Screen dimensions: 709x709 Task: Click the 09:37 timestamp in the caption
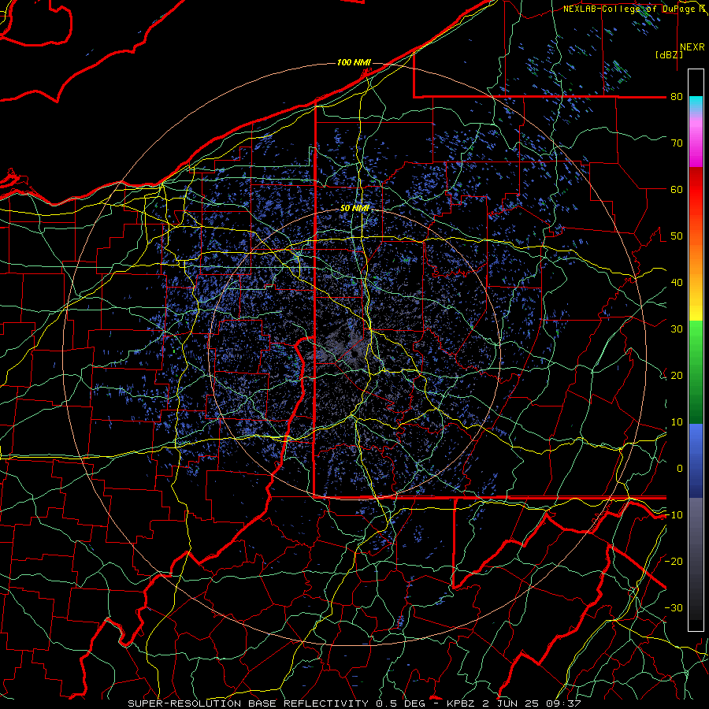pyautogui.click(x=565, y=703)
